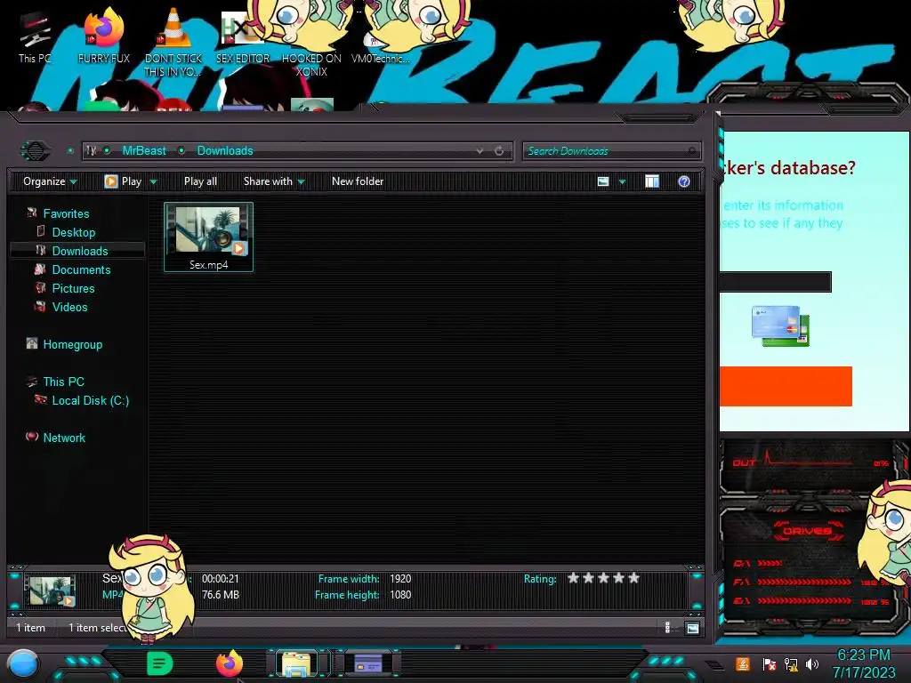Set rating to three stars
Viewport: 911px width, 683px height.
coord(604,578)
